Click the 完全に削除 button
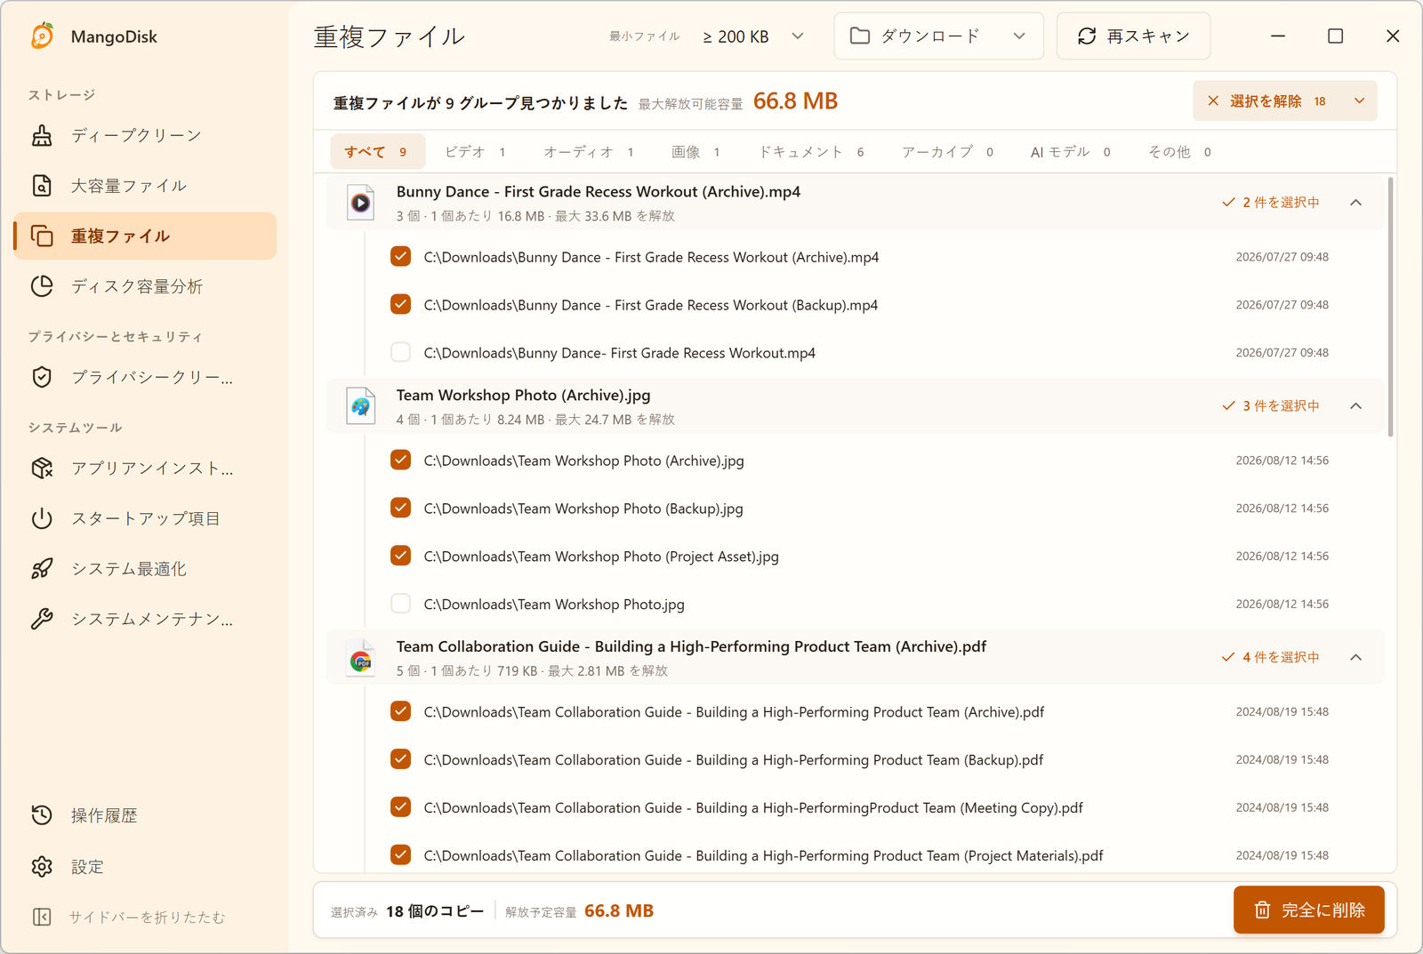Image resolution: width=1423 pixels, height=954 pixels. 1308,910
